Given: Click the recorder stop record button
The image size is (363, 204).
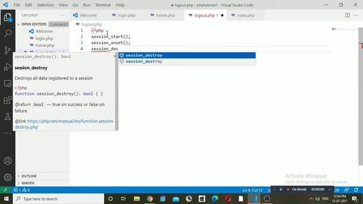Looking at the screenshot, I should point(288,189).
